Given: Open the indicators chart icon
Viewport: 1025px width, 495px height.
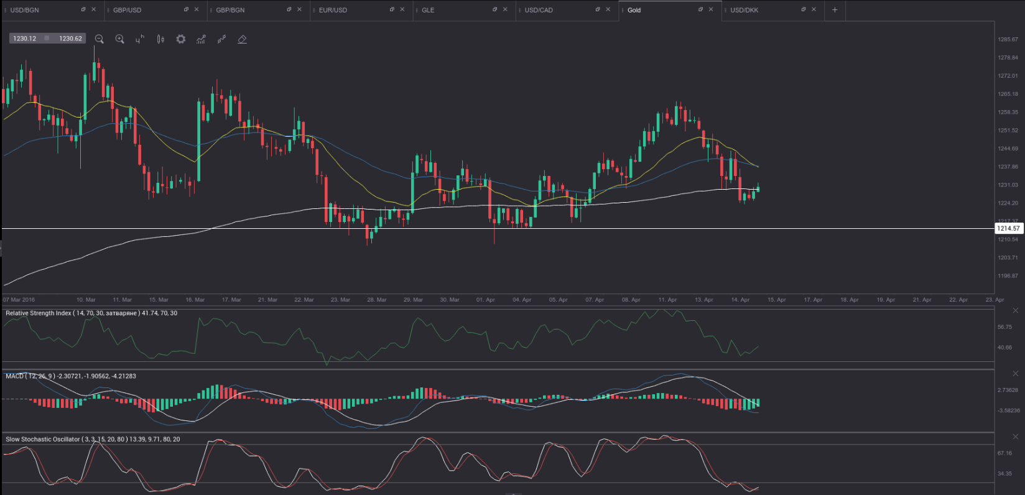Looking at the screenshot, I should click(x=201, y=39).
